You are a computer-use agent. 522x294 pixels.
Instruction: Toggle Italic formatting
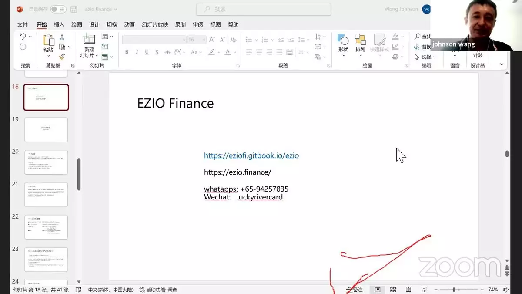coord(137,52)
